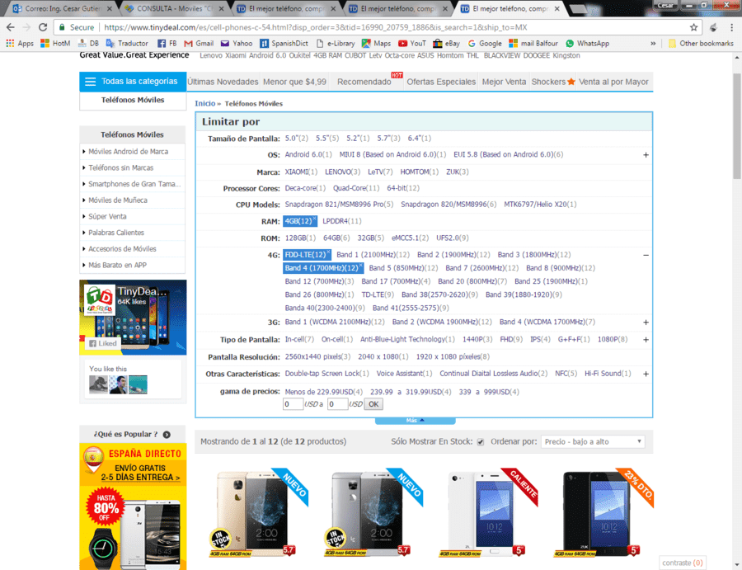Open the Traductor bookmark
742x570 pixels.
pos(127,44)
